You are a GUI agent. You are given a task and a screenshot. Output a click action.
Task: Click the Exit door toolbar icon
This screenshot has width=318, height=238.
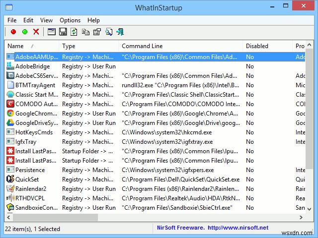click(x=120, y=32)
